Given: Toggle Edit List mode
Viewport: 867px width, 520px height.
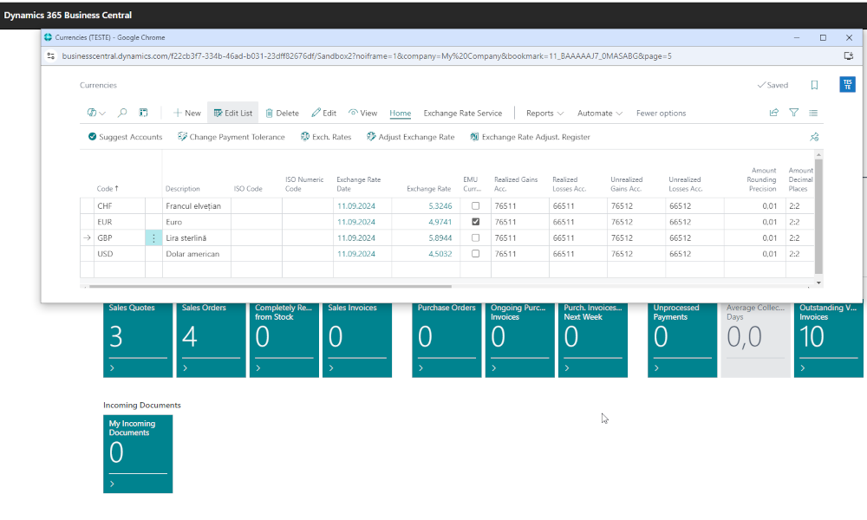Looking at the screenshot, I should pyautogui.click(x=232, y=113).
